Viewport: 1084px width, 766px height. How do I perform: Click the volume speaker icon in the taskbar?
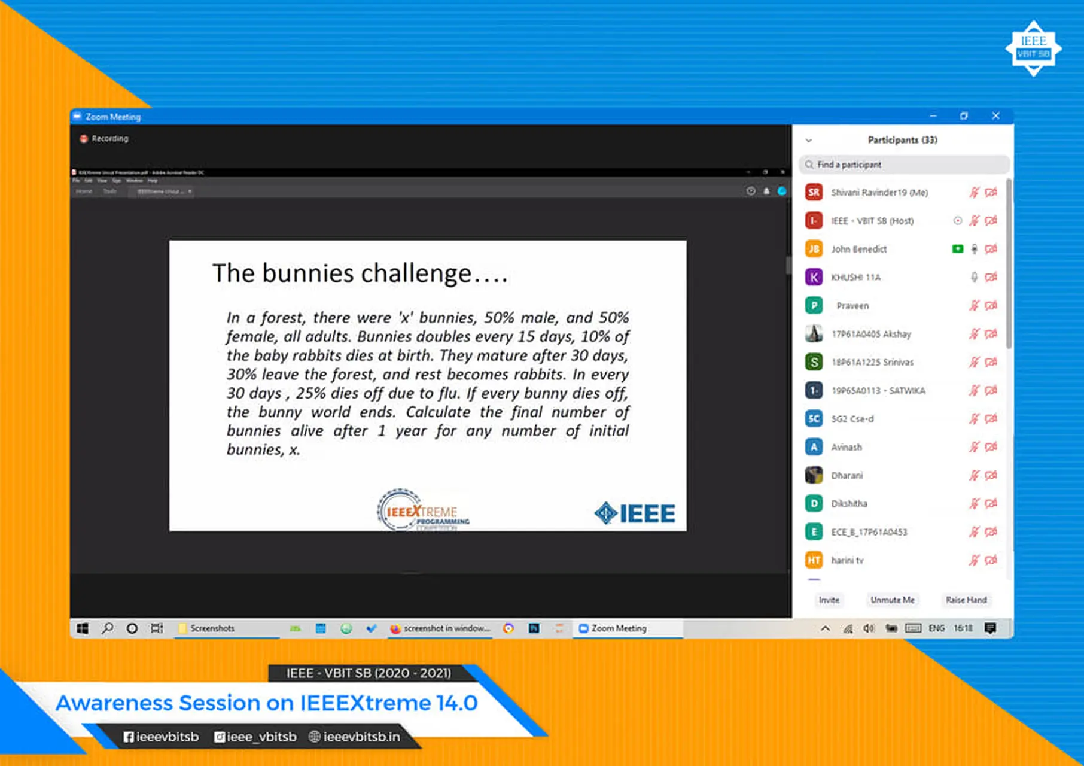[x=869, y=628]
